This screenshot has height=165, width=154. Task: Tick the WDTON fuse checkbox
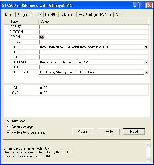click(x=42, y=32)
